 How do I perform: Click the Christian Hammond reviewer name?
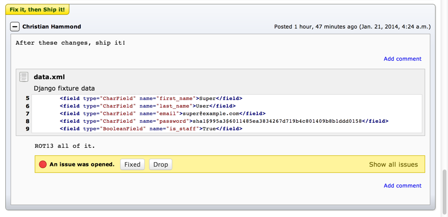(x=51, y=27)
